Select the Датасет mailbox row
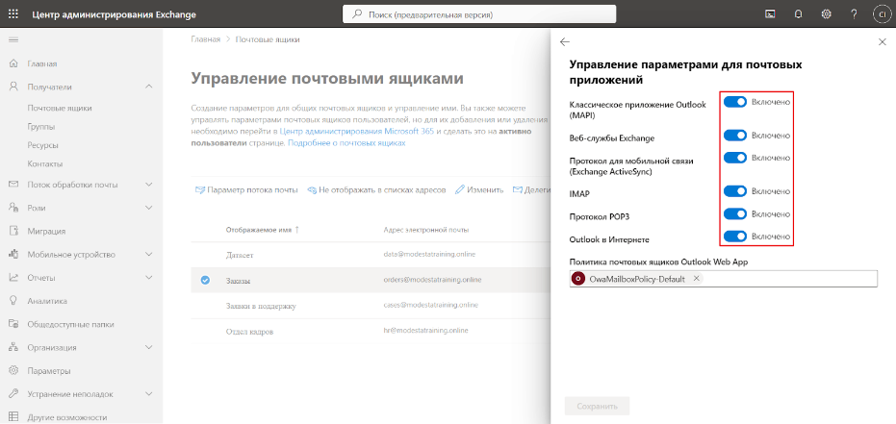The height and width of the screenshot is (424, 896). coord(371,255)
